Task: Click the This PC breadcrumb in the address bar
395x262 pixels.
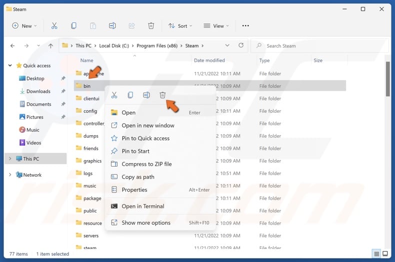Action: point(83,46)
